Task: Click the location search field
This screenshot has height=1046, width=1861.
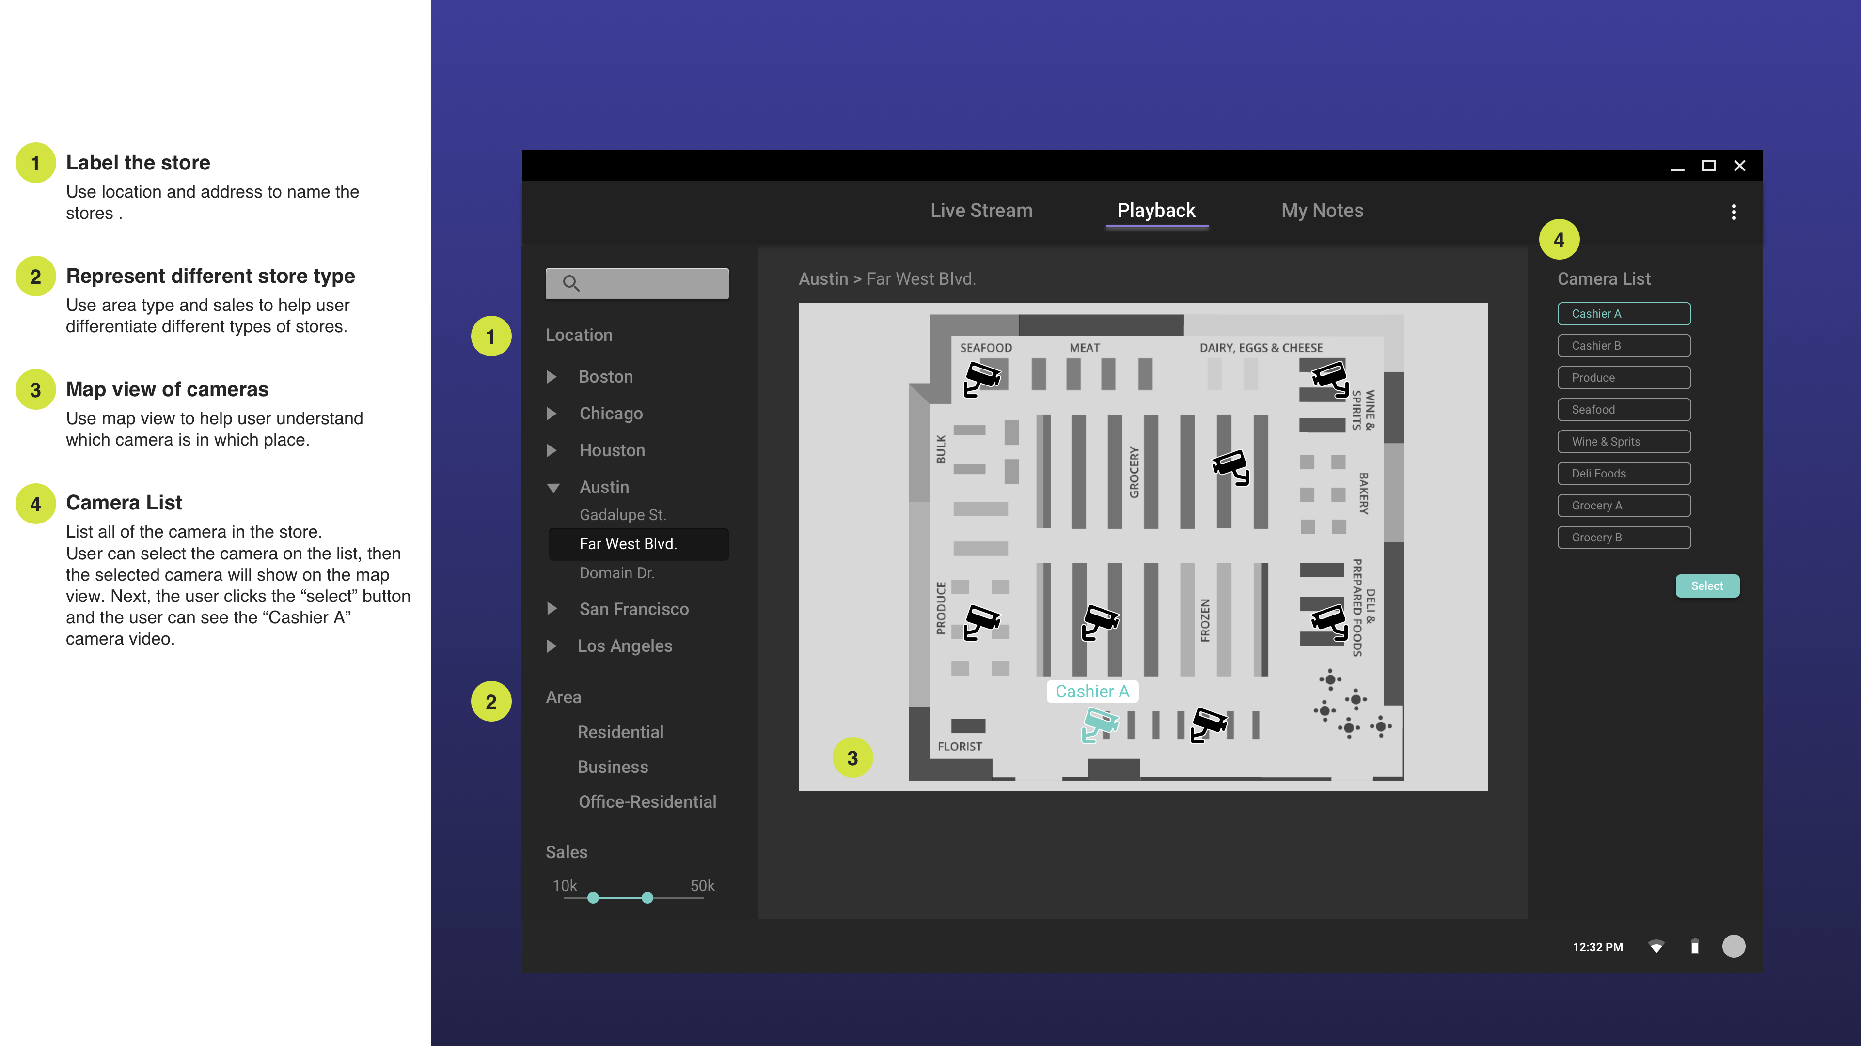Action: (637, 284)
